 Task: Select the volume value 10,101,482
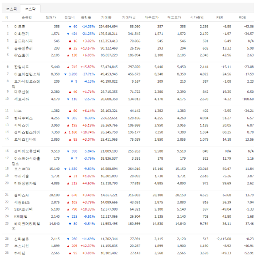(109, 253)
